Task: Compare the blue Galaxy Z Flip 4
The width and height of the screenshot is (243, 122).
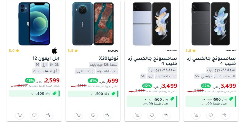Action: click(x=167, y=115)
